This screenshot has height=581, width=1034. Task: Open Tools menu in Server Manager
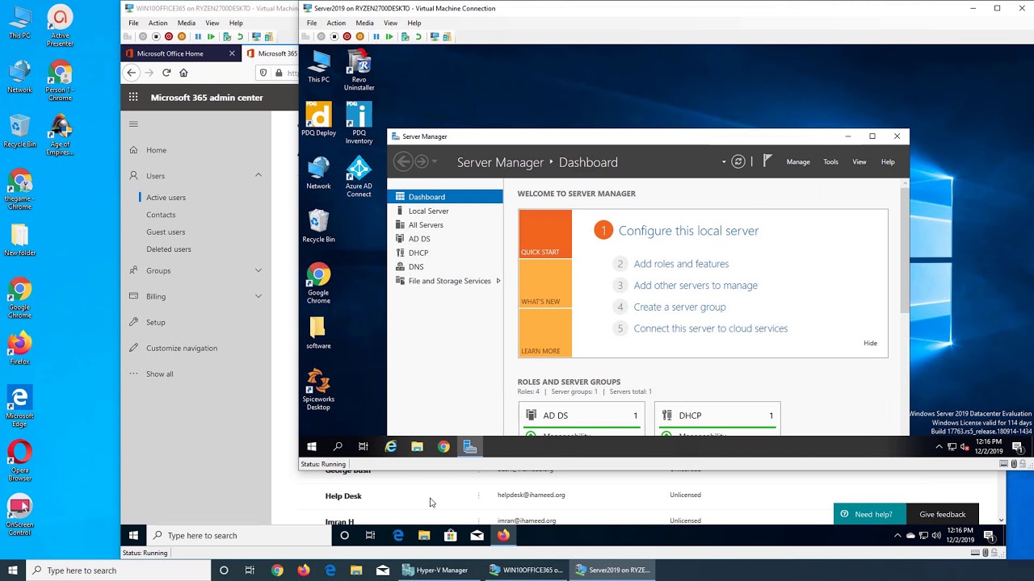(830, 161)
